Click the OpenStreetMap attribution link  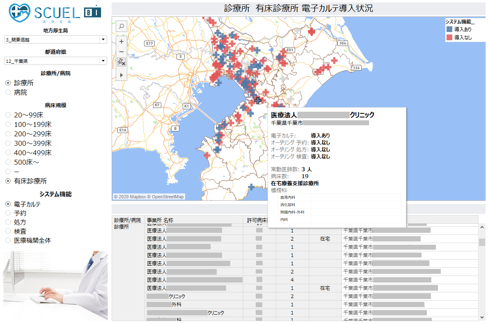(x=168, y=197)
